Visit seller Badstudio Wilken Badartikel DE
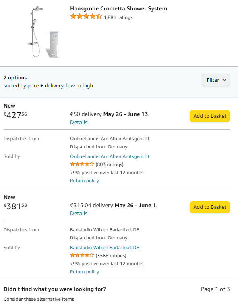 pyautogui.click(x=105, y=248)
